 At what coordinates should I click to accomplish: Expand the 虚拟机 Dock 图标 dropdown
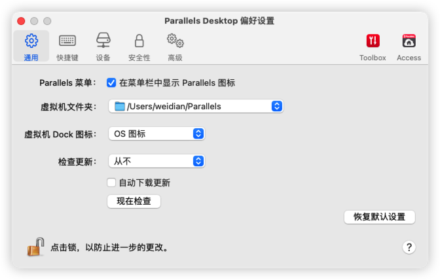coord(156,133)
